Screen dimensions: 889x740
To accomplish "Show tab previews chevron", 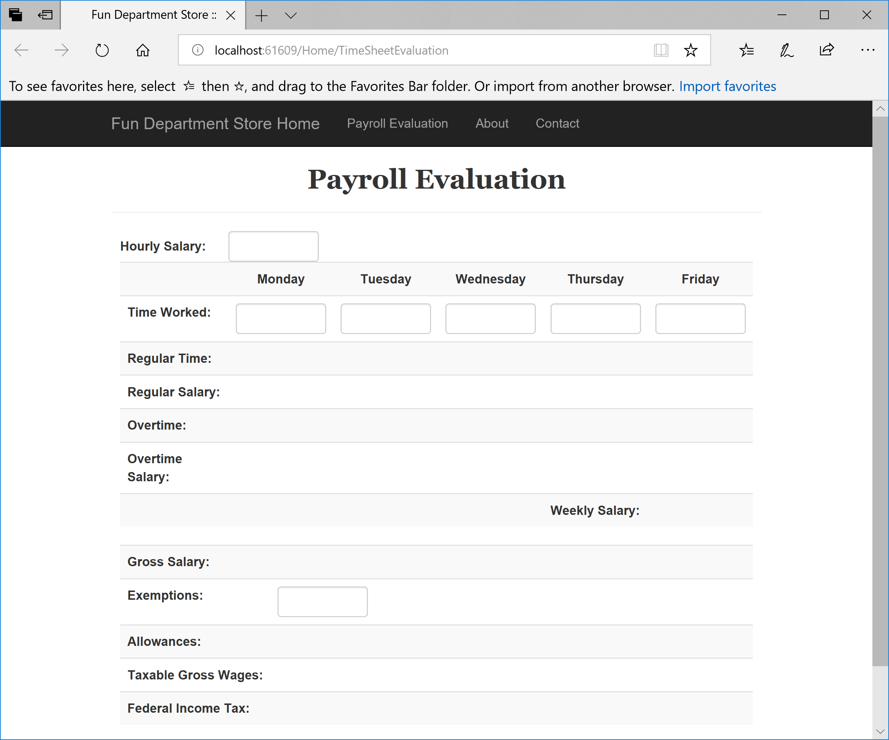I will 291,16.
